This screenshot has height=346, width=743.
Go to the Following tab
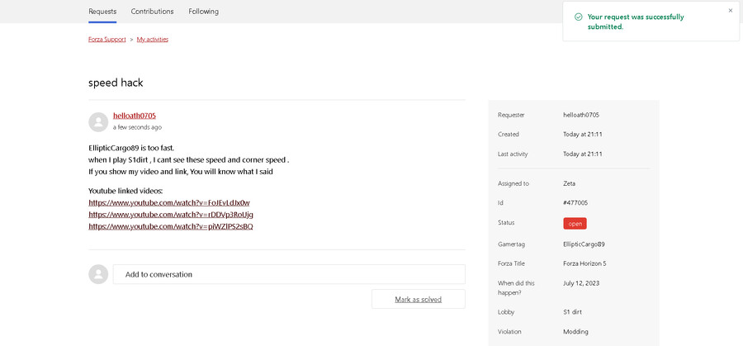tap(203, 12)
